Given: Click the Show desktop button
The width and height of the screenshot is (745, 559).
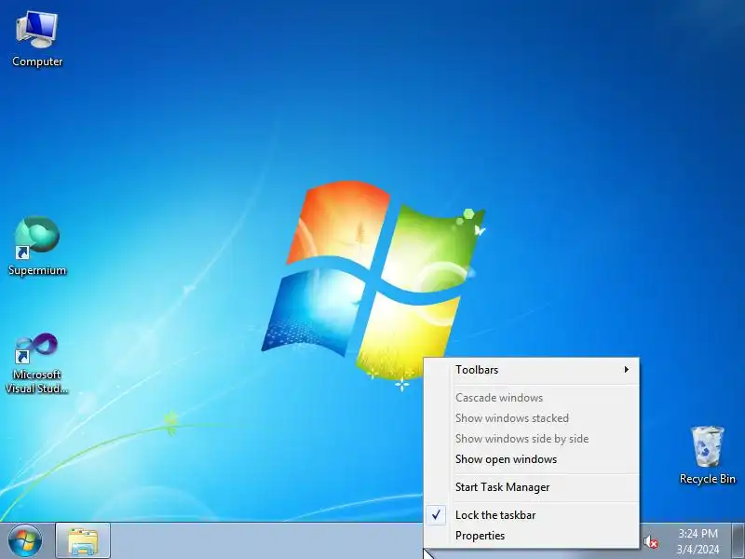Looking at the screenshot, I should [738, 541].
